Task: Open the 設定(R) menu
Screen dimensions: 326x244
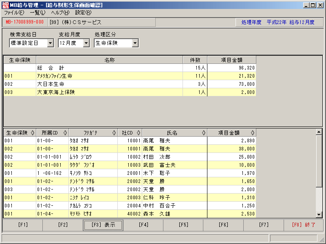Action: pos(83,13)
